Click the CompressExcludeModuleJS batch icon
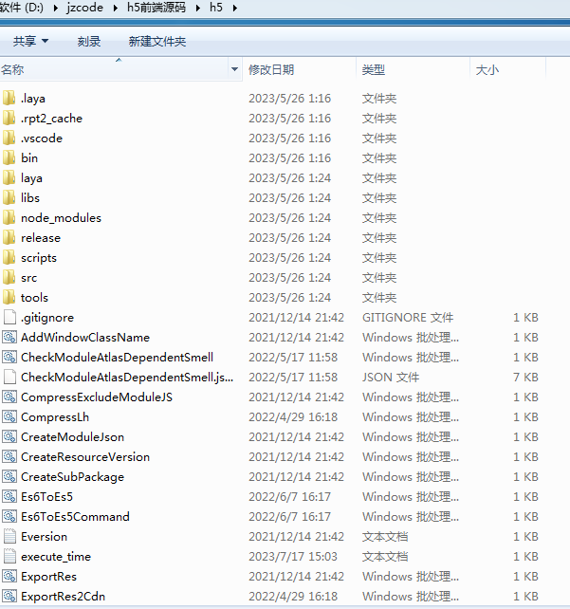 [x=9, y=397]
